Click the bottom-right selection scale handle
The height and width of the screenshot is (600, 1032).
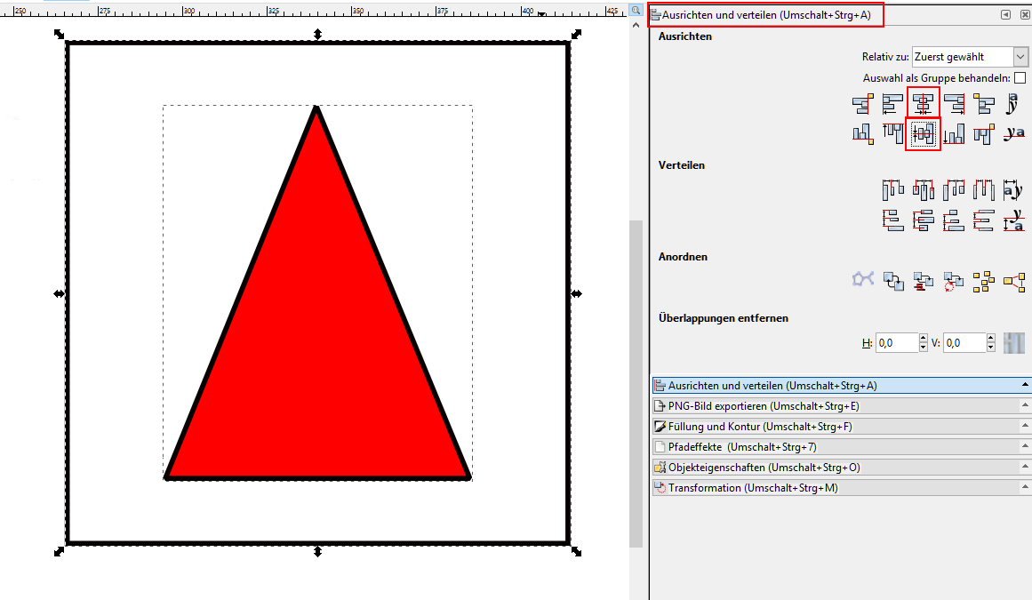pos(577,551)
